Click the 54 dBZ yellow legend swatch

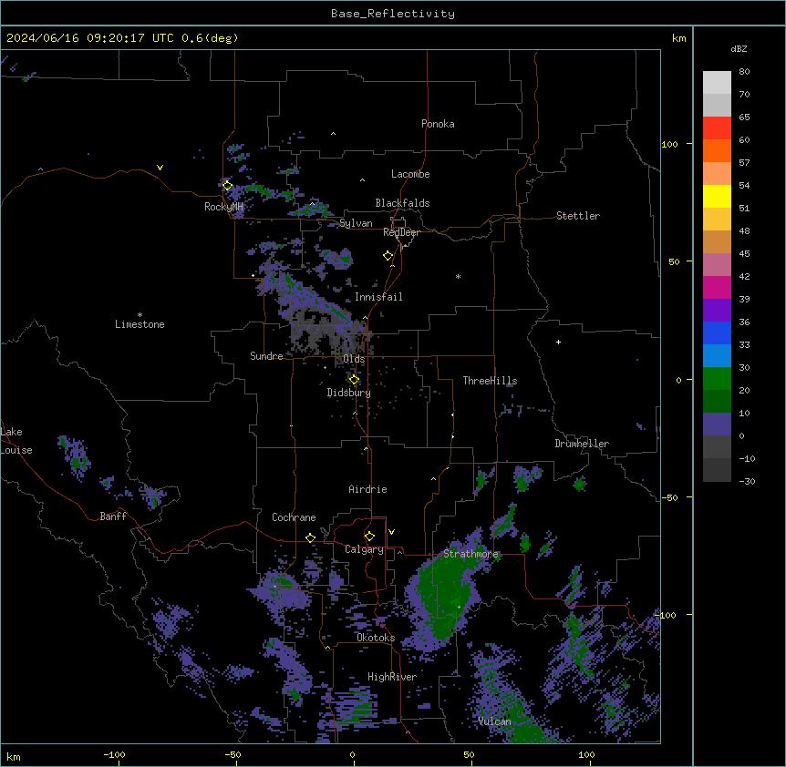717,196
